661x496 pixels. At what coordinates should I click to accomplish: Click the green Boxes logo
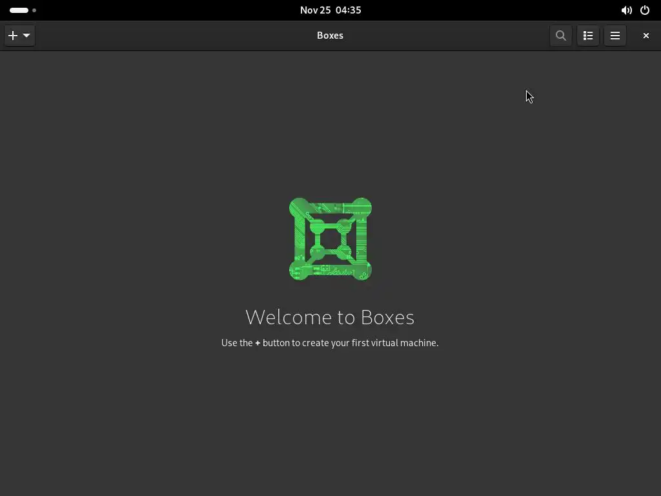[330, 239]
